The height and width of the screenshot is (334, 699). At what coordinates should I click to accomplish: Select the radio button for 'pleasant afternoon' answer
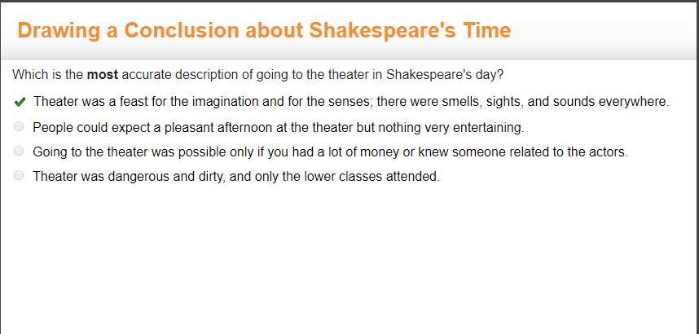19,127
